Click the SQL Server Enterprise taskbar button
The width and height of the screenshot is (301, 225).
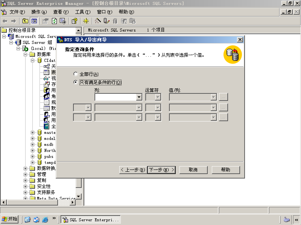(x=91, y=219)
